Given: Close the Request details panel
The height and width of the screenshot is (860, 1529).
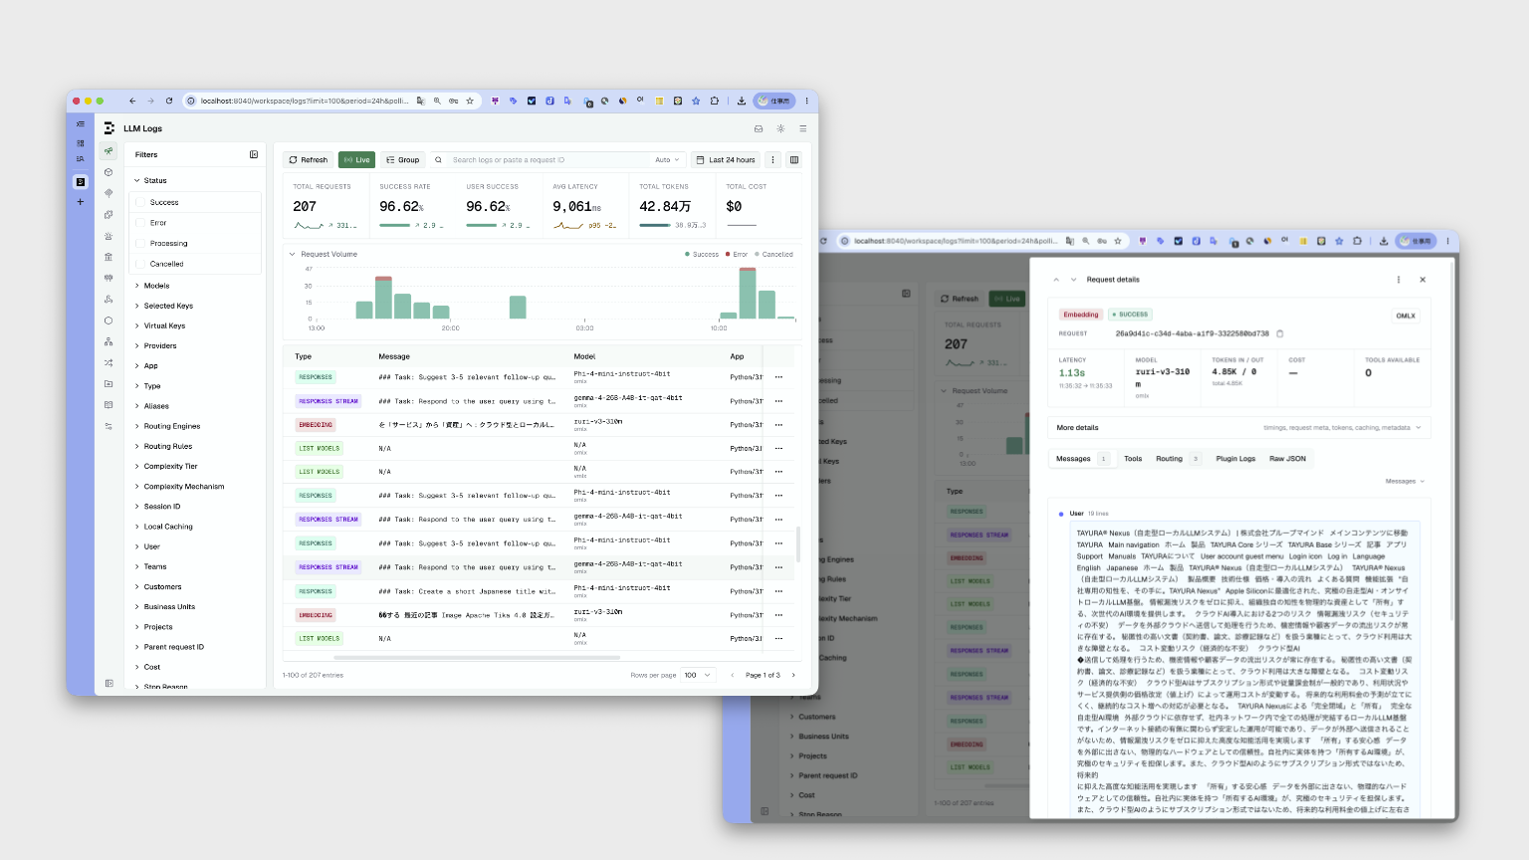Looking at the screenshot, I should pyautogui.click(x=1422, y=280).
